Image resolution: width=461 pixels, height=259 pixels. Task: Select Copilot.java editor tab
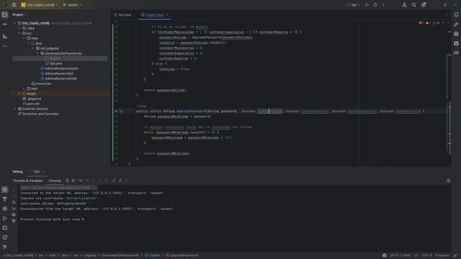pyautogui.click(x=154, y=14)
